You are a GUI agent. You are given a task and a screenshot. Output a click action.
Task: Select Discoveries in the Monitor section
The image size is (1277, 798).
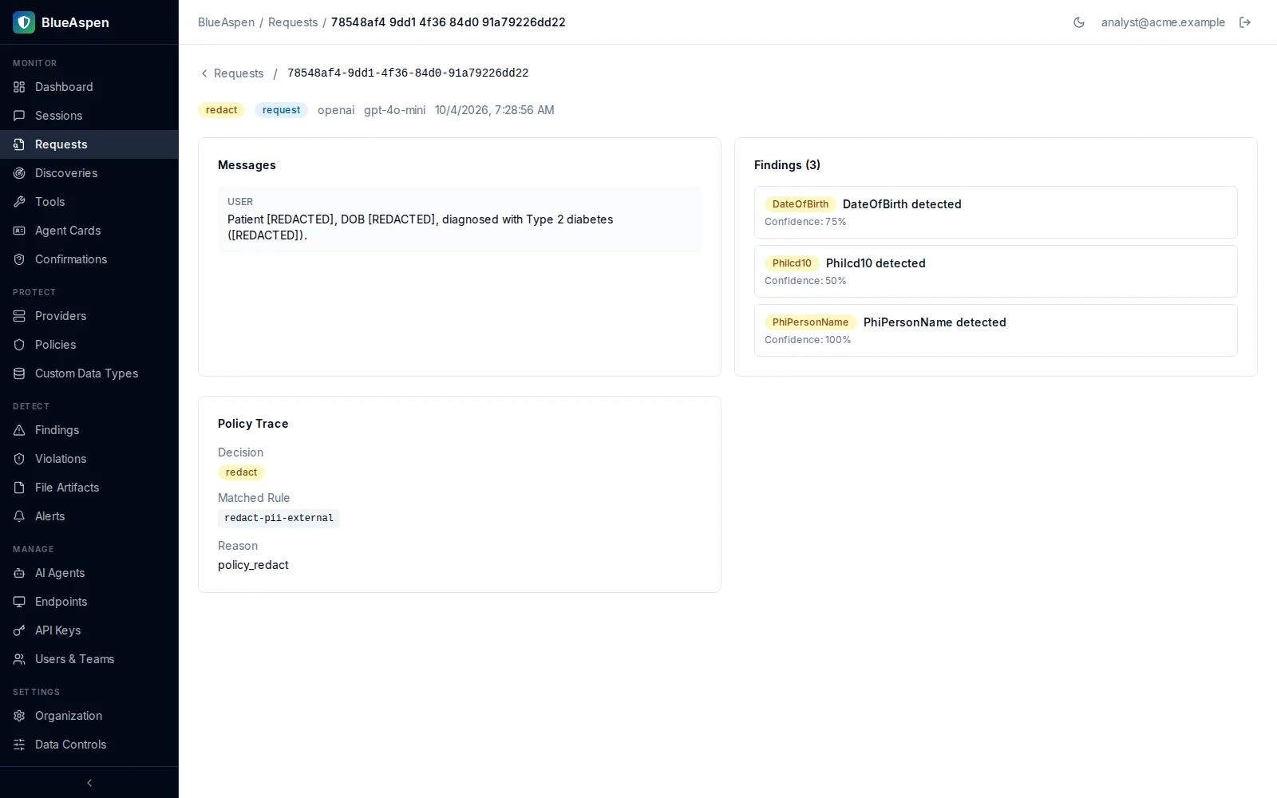coord(89,173)
